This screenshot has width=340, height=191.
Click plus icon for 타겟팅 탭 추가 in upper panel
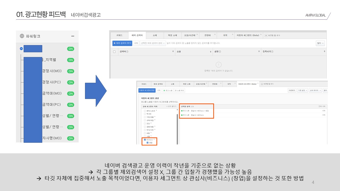266,35
